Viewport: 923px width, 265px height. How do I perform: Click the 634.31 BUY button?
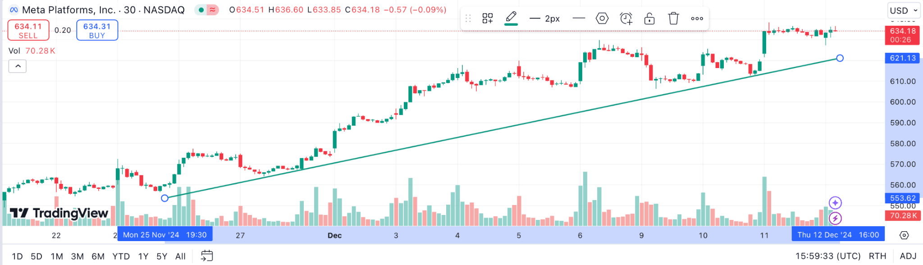(x=97, y=30)
